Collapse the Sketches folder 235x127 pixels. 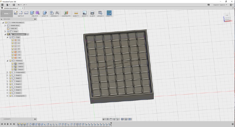pyautogui.click(x=7, y=61)
